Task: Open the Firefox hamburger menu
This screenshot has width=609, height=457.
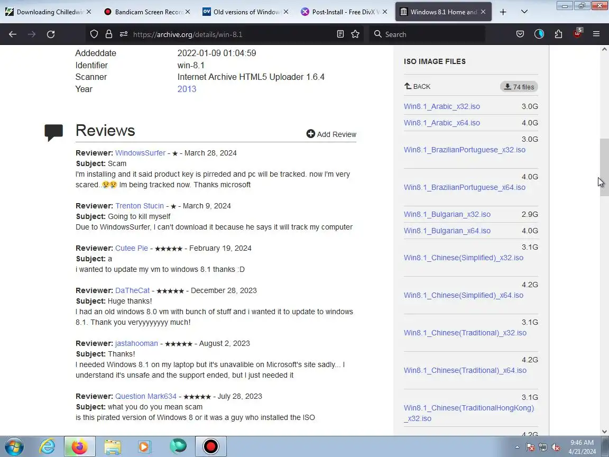Action: (596, 34)
